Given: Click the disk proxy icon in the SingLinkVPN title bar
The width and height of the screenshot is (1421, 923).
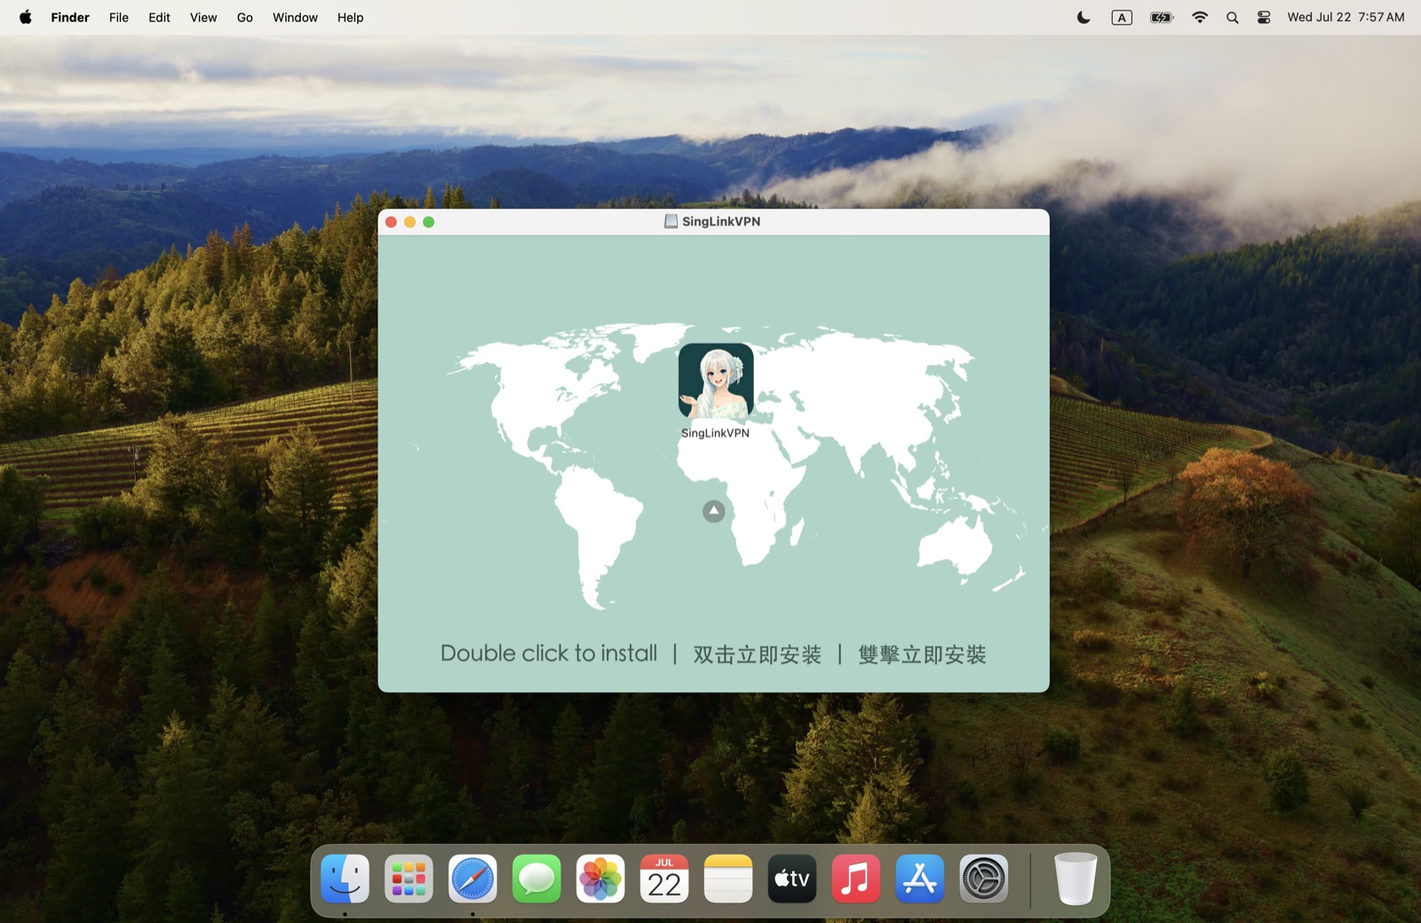Looking at the screenshot, I should click(671, 221).
